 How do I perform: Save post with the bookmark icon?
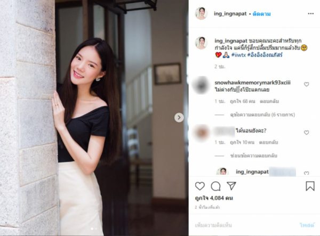pos(310,186)
